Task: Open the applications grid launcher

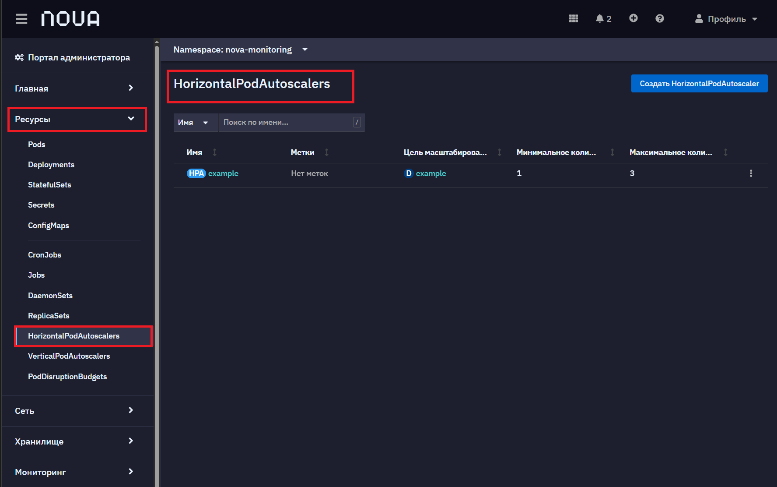Action: point(574,18)
